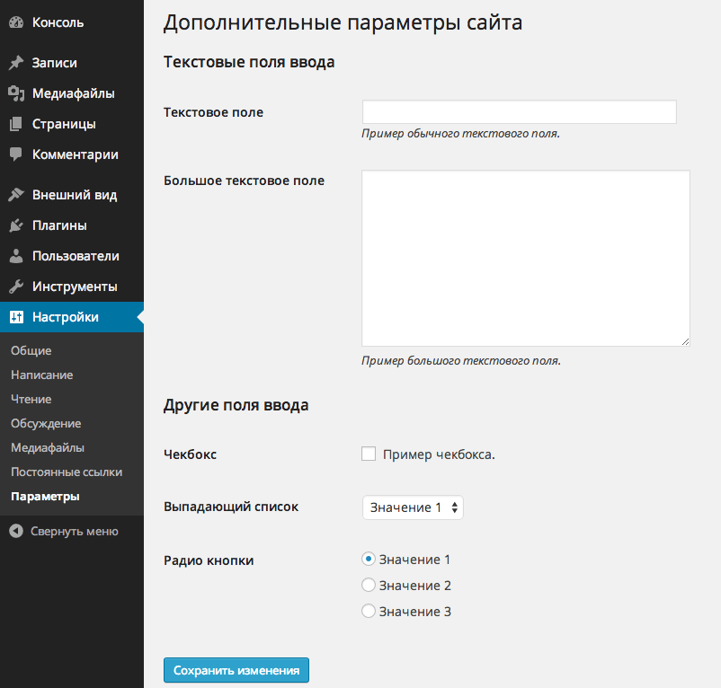This screenshot has height=688, width=721.
Task: Open the Выпадающий список dropdown
Action: [413, 507]
